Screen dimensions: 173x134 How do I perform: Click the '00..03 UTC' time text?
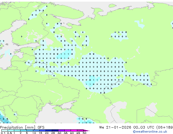click(x=144, y=127)
